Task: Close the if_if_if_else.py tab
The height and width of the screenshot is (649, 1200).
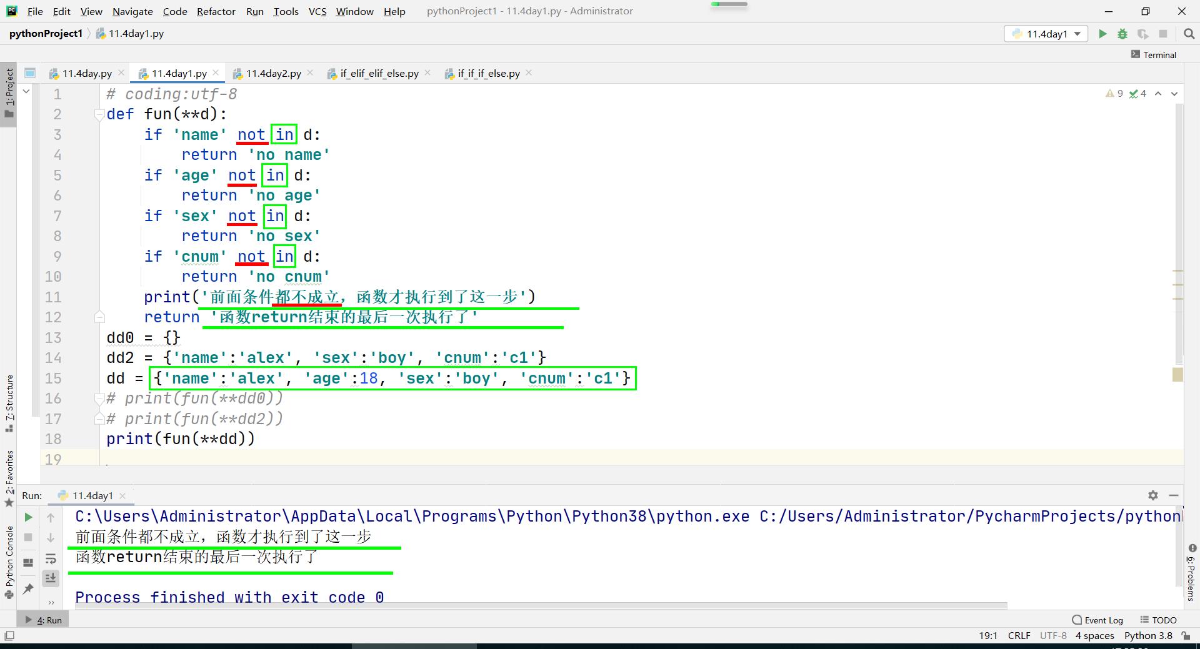Action: (x=529, y=73)
